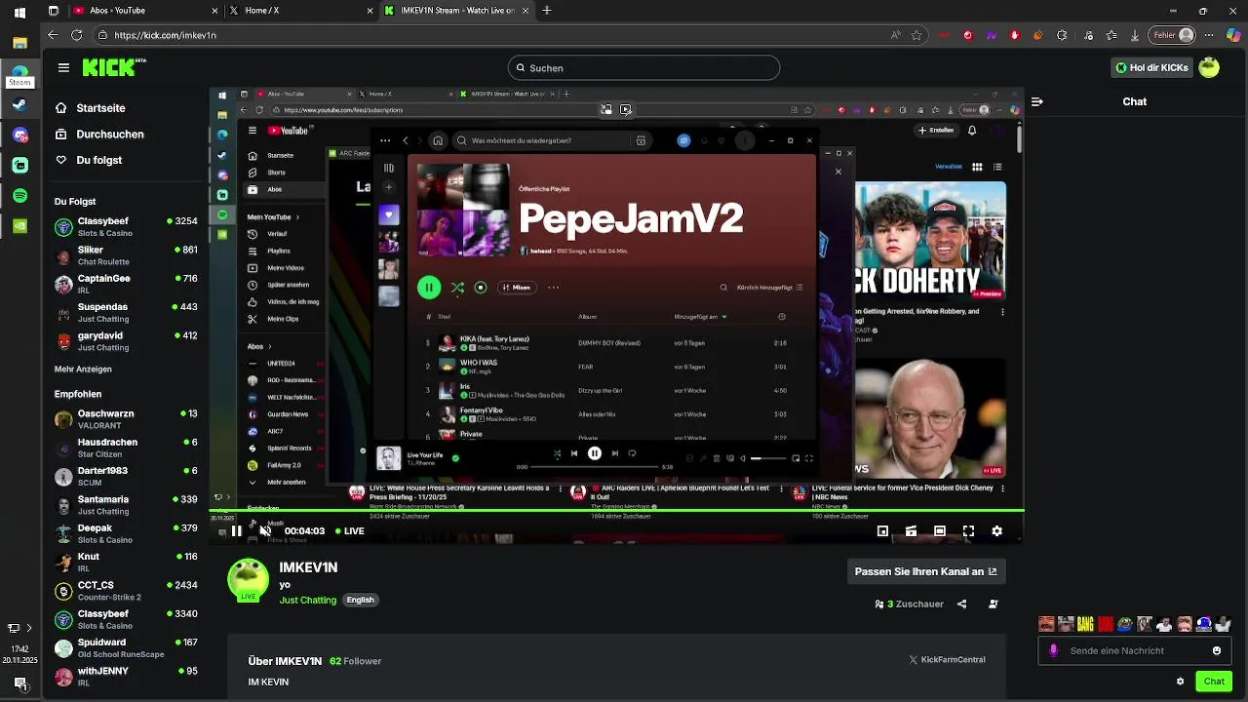The image size is (1248, 702).
Task: Pause the live stream playback
Action: click(236, 531)
